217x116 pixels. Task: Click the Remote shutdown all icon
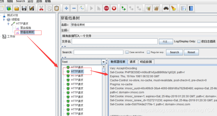click(x=139, y=8)
